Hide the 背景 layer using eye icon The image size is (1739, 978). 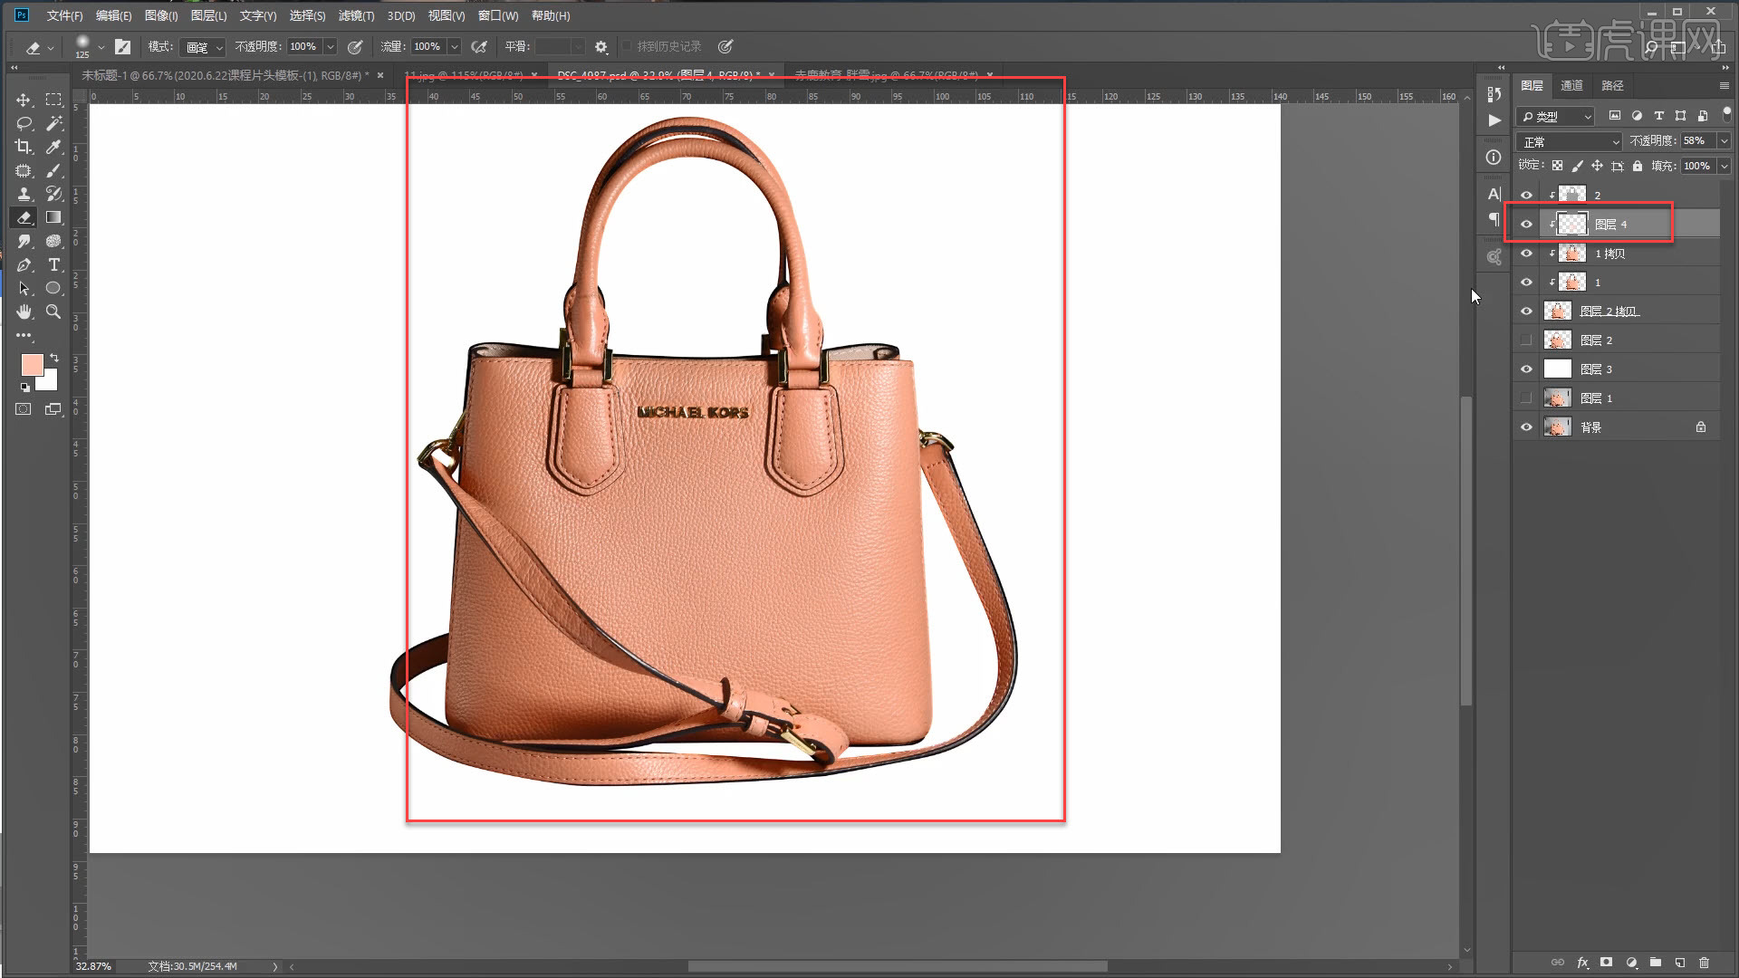coord(1526,427)
